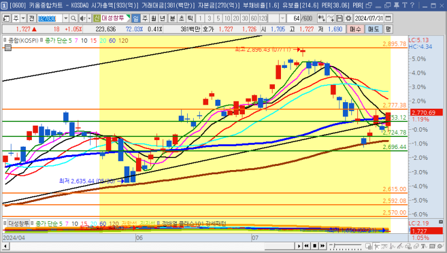Click the 30 interval preset button
Viewport: 447px width, 253px height.
[x=245, y=18]
